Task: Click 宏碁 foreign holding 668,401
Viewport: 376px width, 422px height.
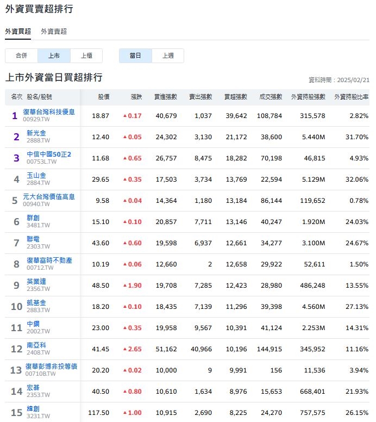Action: [x=312, y=392]
